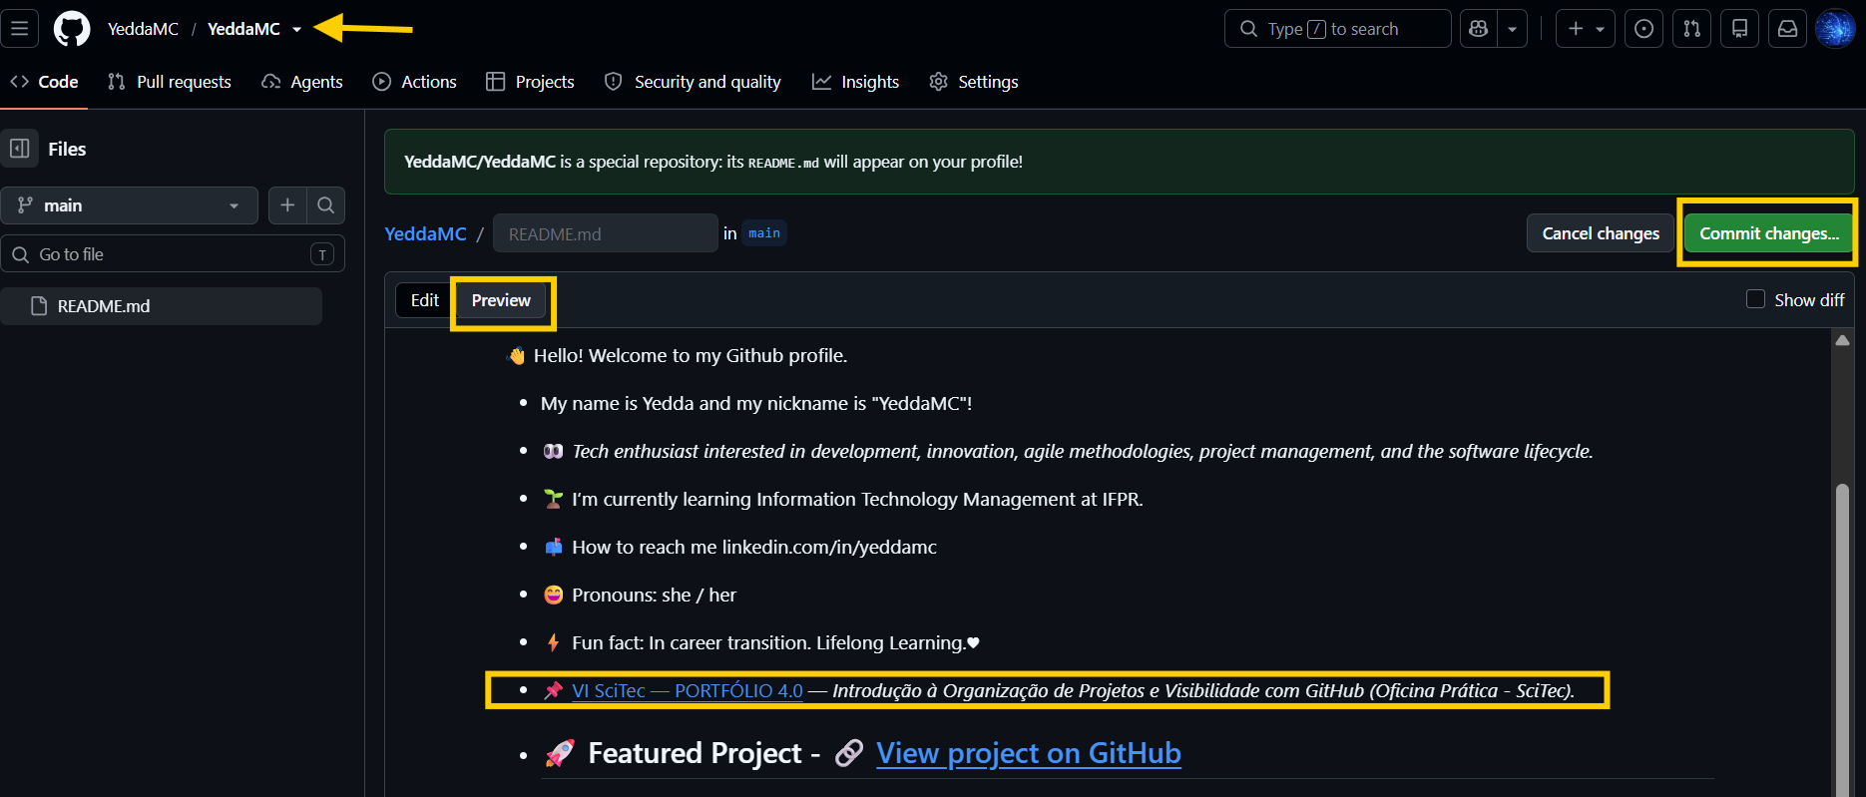The width and height of the screenshot is (1866, 797).
Task: Click the preview pane scroll-up arrow
Action: (1842, 341)
